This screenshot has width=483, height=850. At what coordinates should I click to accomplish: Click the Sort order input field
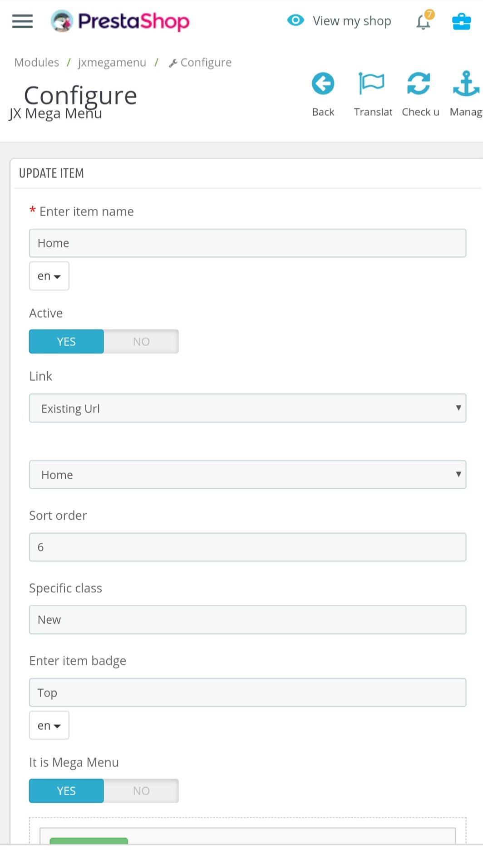pyautogui.click(x=247, y=547)
